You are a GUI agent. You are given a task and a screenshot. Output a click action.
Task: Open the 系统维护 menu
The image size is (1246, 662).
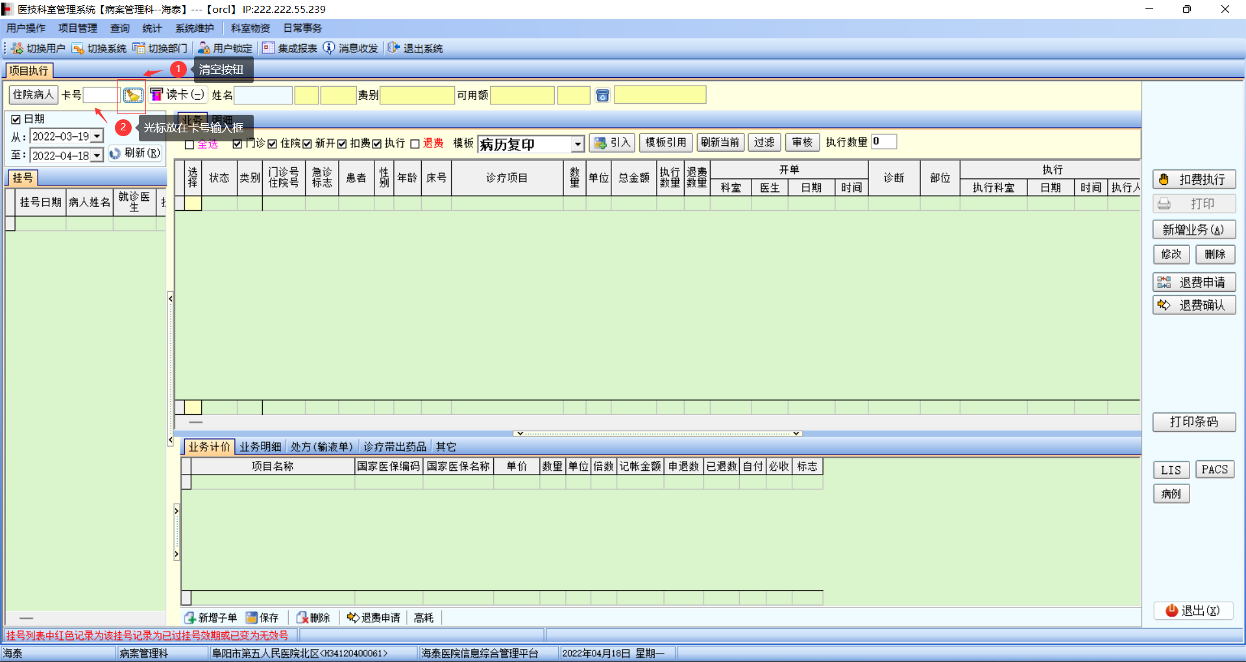click(x=195, y=29)
